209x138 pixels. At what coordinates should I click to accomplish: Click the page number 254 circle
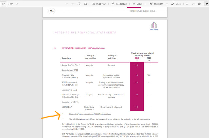click(x=52, y=11)
